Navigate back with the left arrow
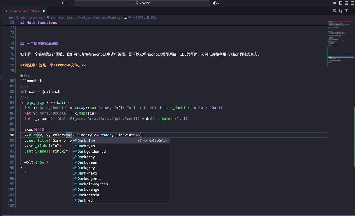This screenshot has width=355, height=216. point(63,3)
